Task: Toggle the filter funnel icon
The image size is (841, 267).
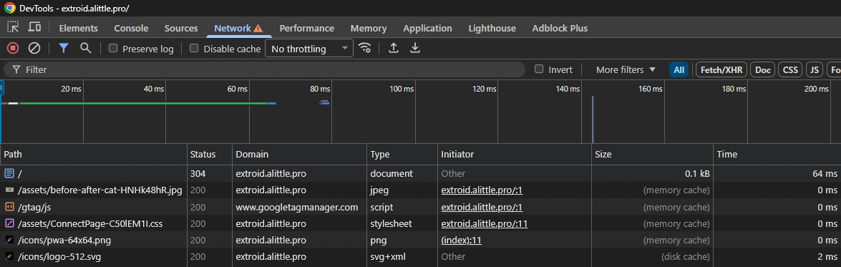Action: (64, 48)
